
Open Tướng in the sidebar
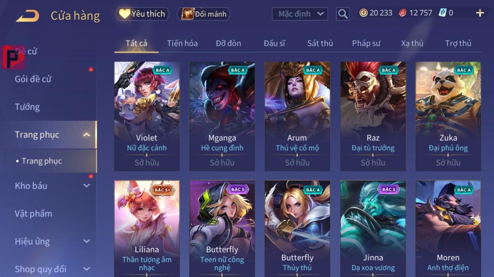[x=27, y=107]
